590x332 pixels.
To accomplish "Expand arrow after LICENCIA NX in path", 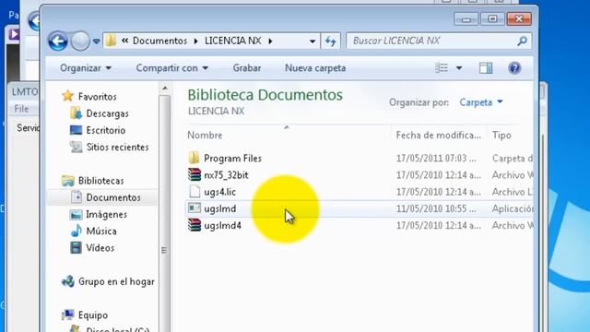I will click(270, 41).
